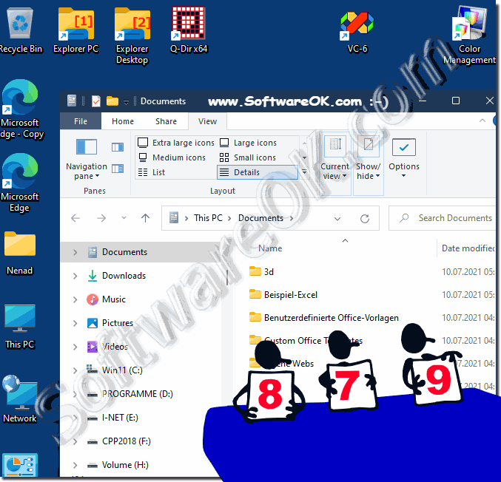The width and height of the screenshot is (501, 482).
Task: Launch the Q-Dir x64 shortcut
Action: (189, 30)
